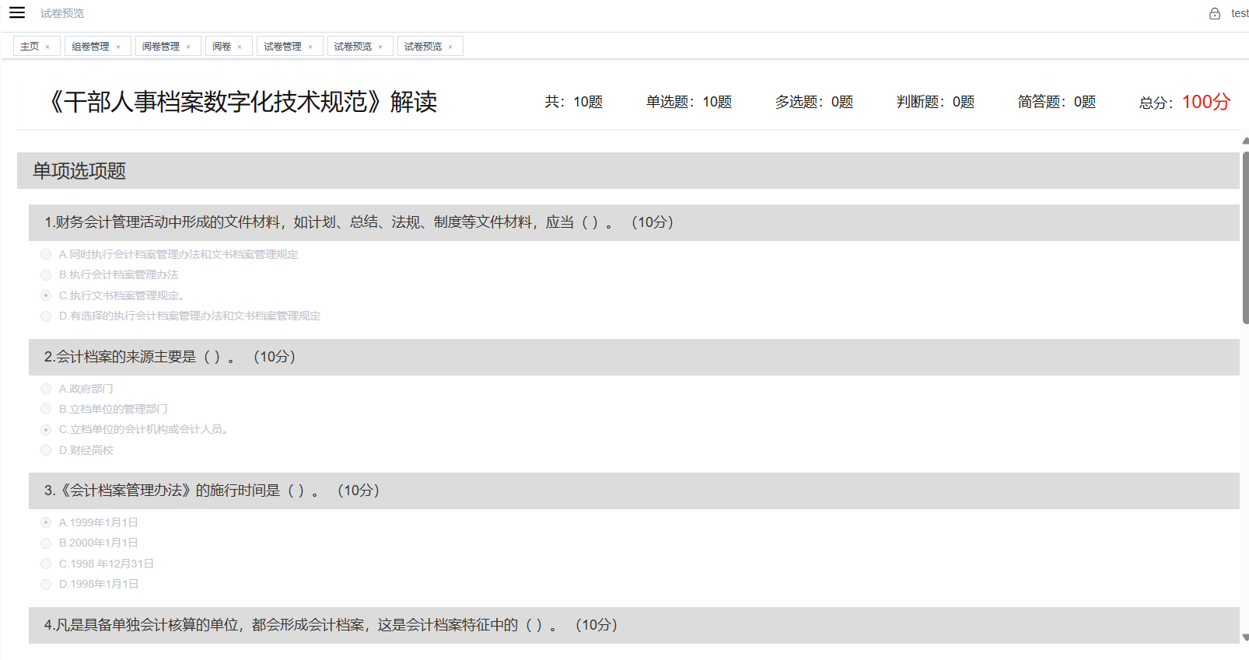Close the 试卷预览 tab next to 试卷管理
1249x660 pixels.
[x=380, y=47]
